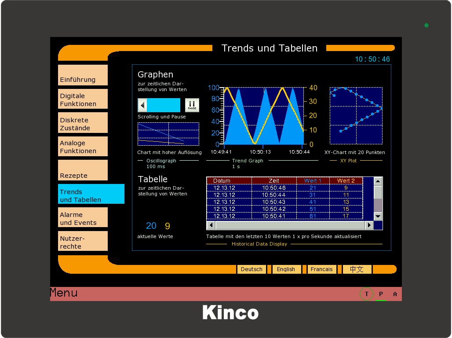
Task: Select the Oscillograph chart icon
Action: click(x=168, y=134)
